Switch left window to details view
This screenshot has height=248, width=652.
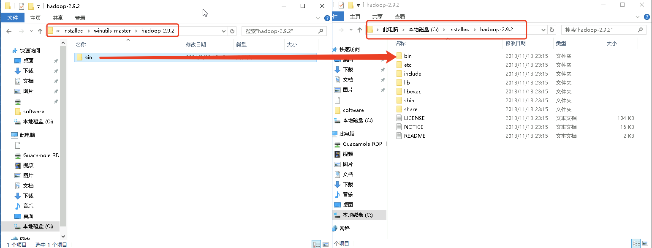coord(316,244)
